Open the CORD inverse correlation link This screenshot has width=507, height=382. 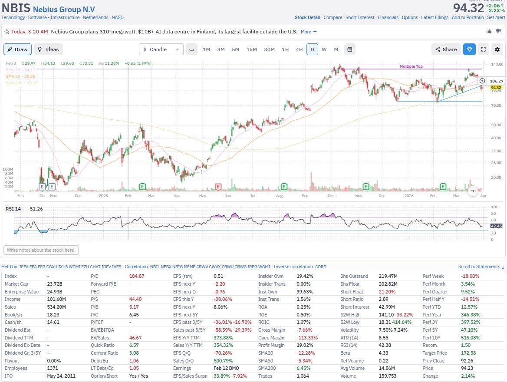coord(321,267)
